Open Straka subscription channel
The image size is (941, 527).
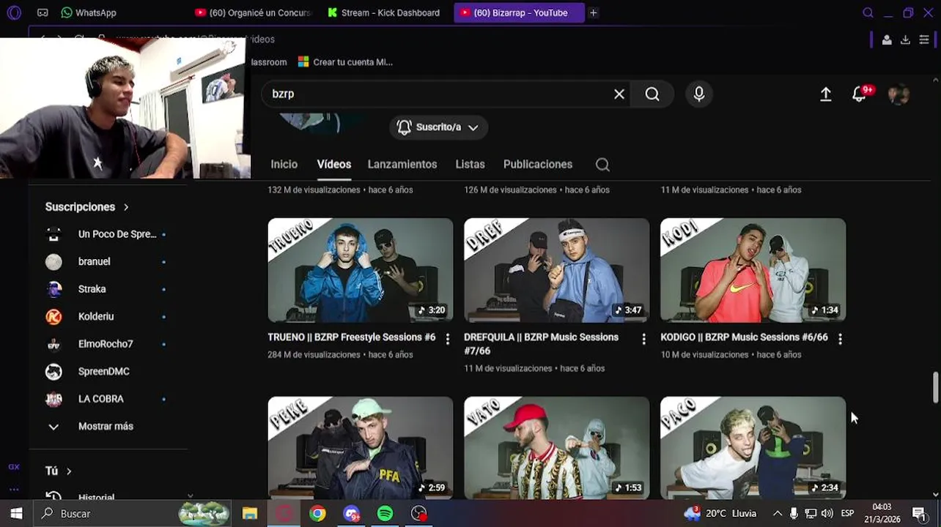105,289
